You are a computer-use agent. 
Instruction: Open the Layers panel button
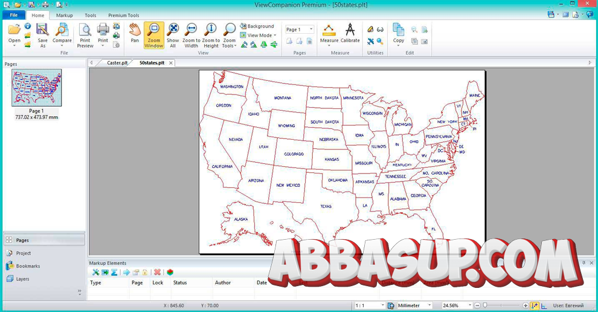point(22,279)
